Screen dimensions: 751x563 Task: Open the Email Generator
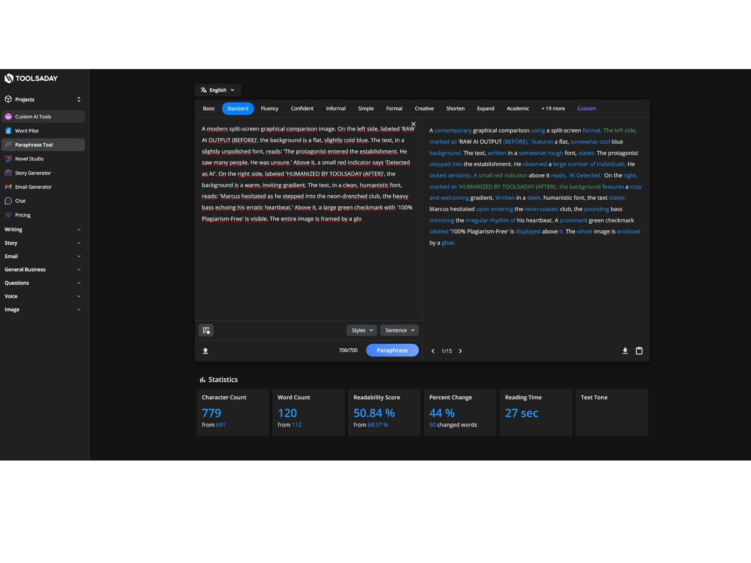(33, 187)
